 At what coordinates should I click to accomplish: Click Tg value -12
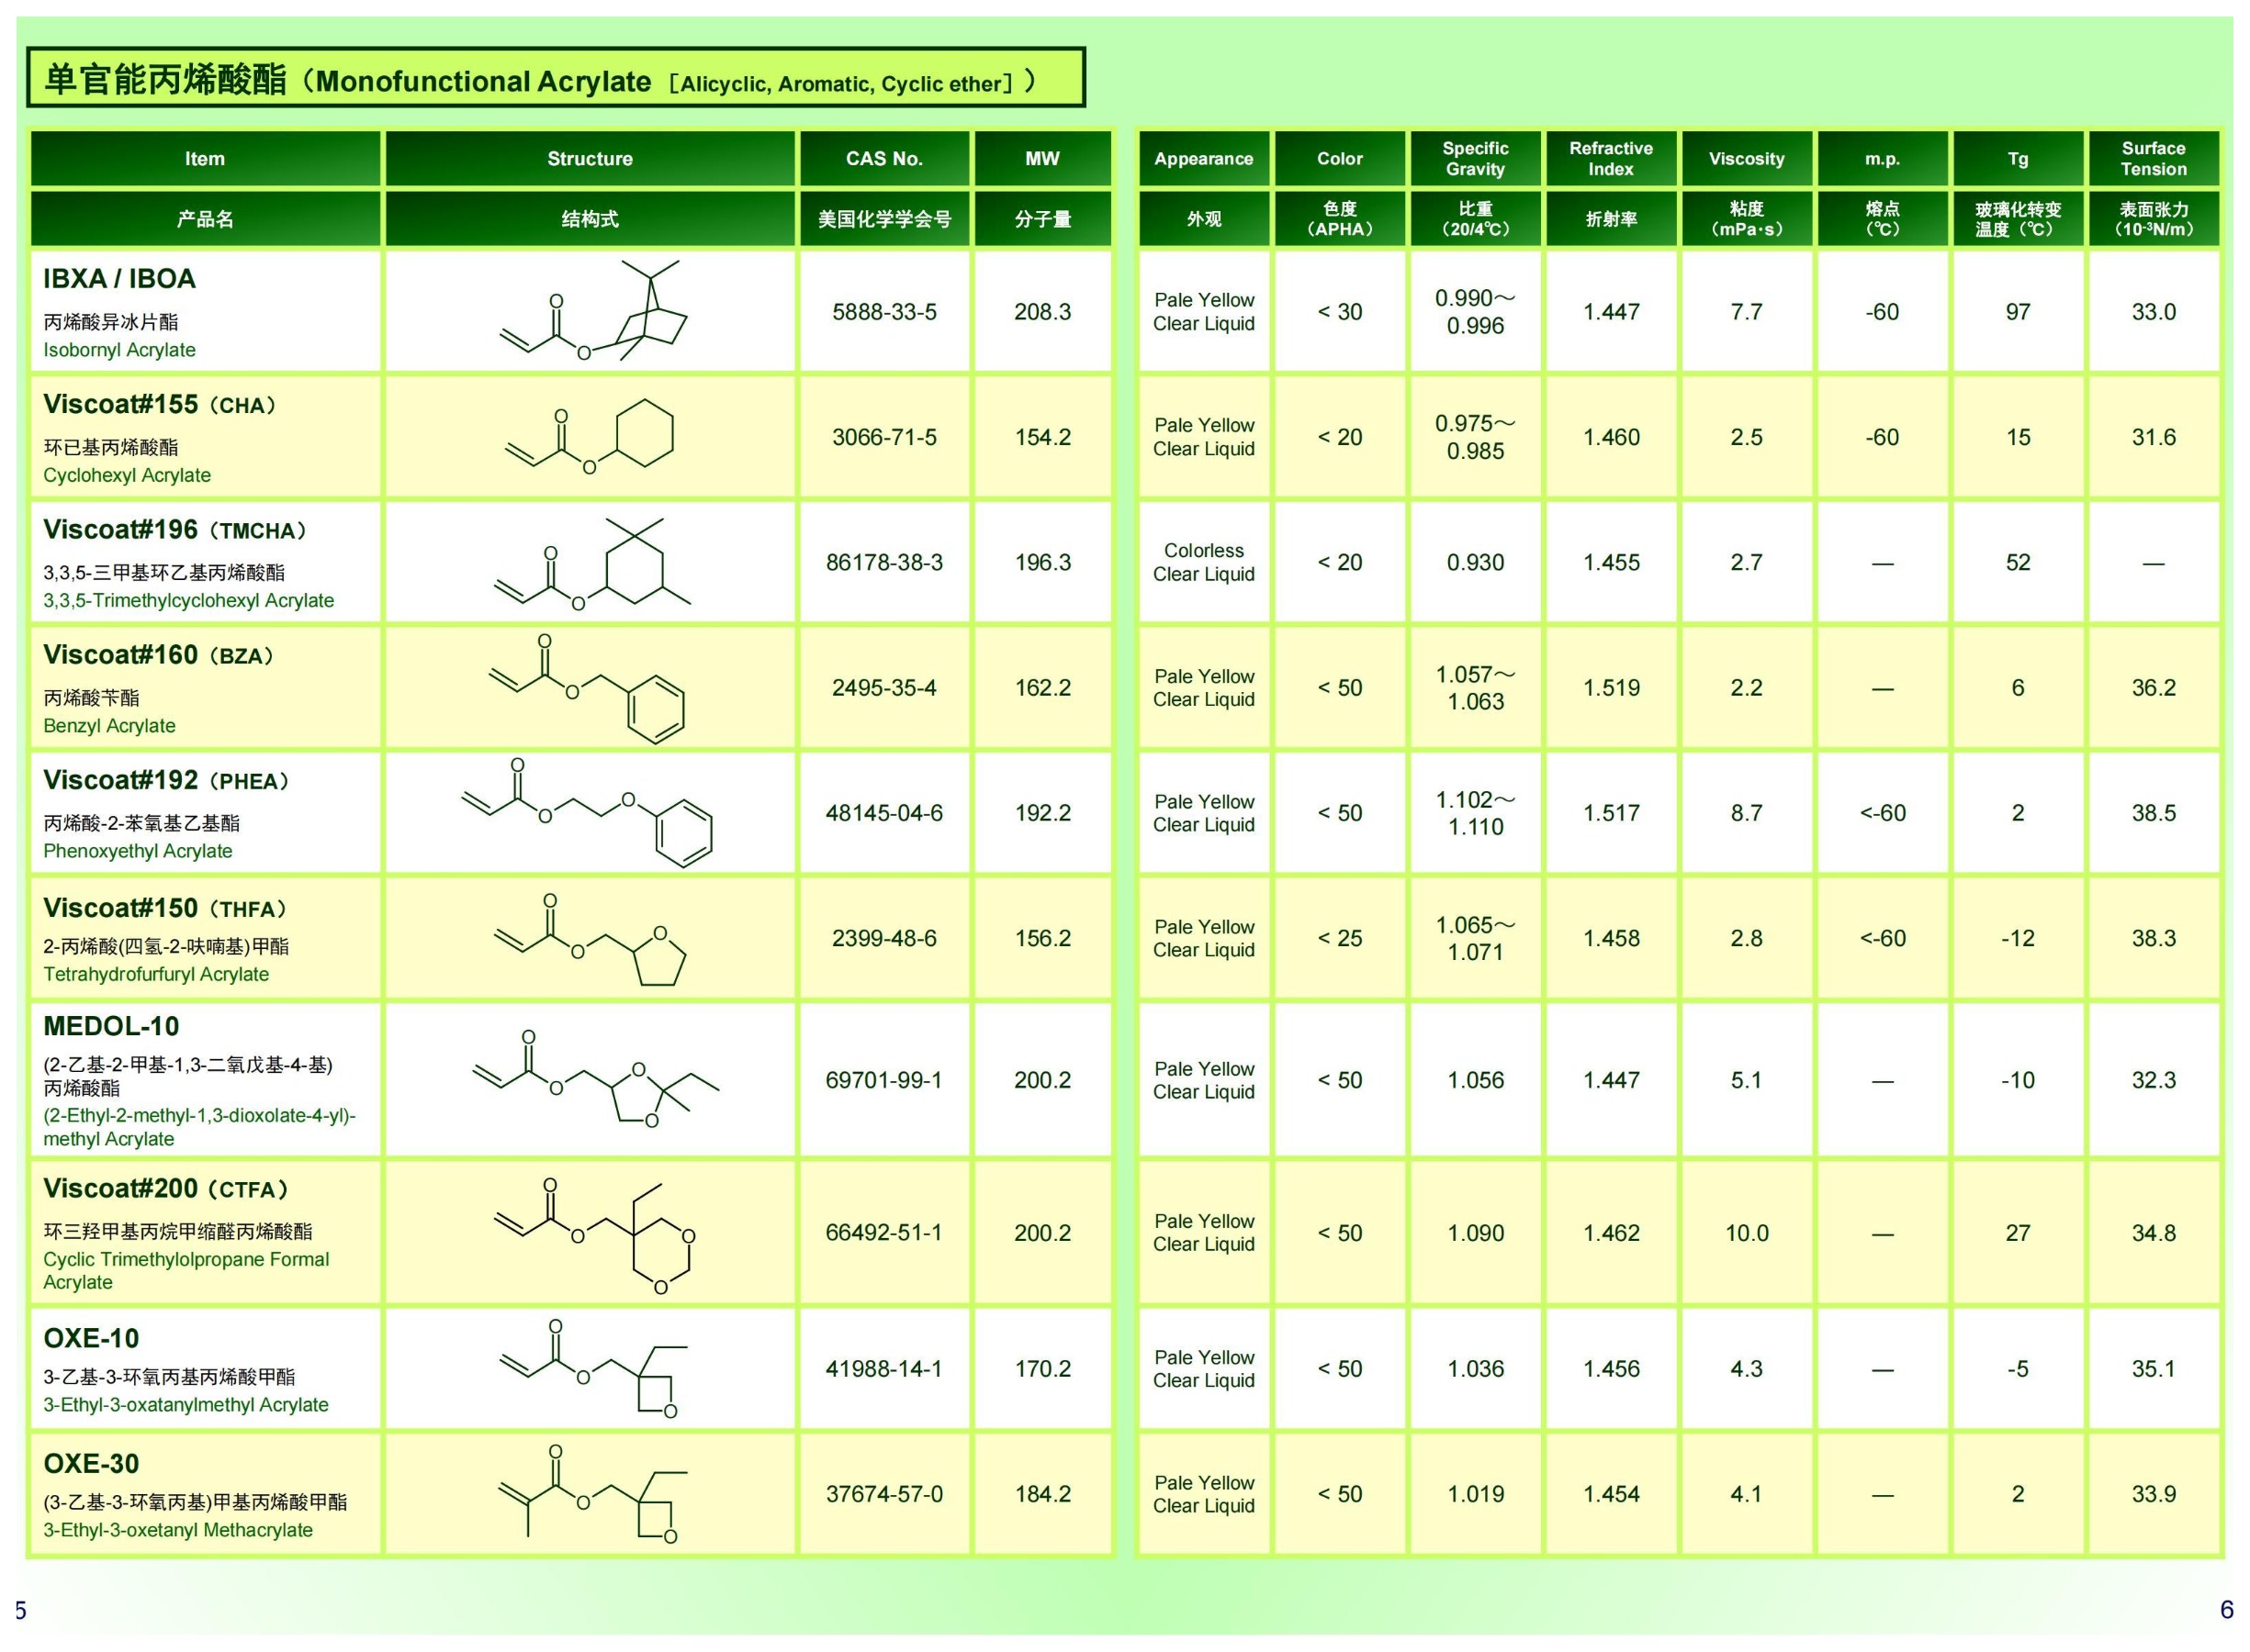coord(2018,938)
